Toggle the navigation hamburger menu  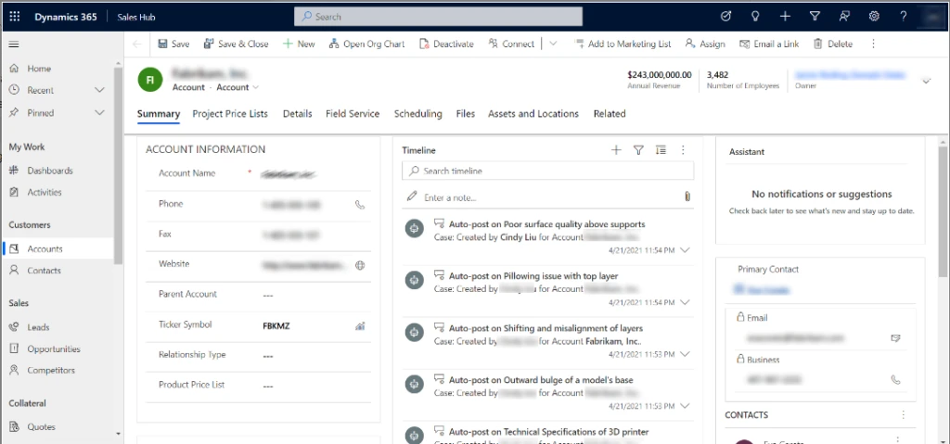[14, 44]
